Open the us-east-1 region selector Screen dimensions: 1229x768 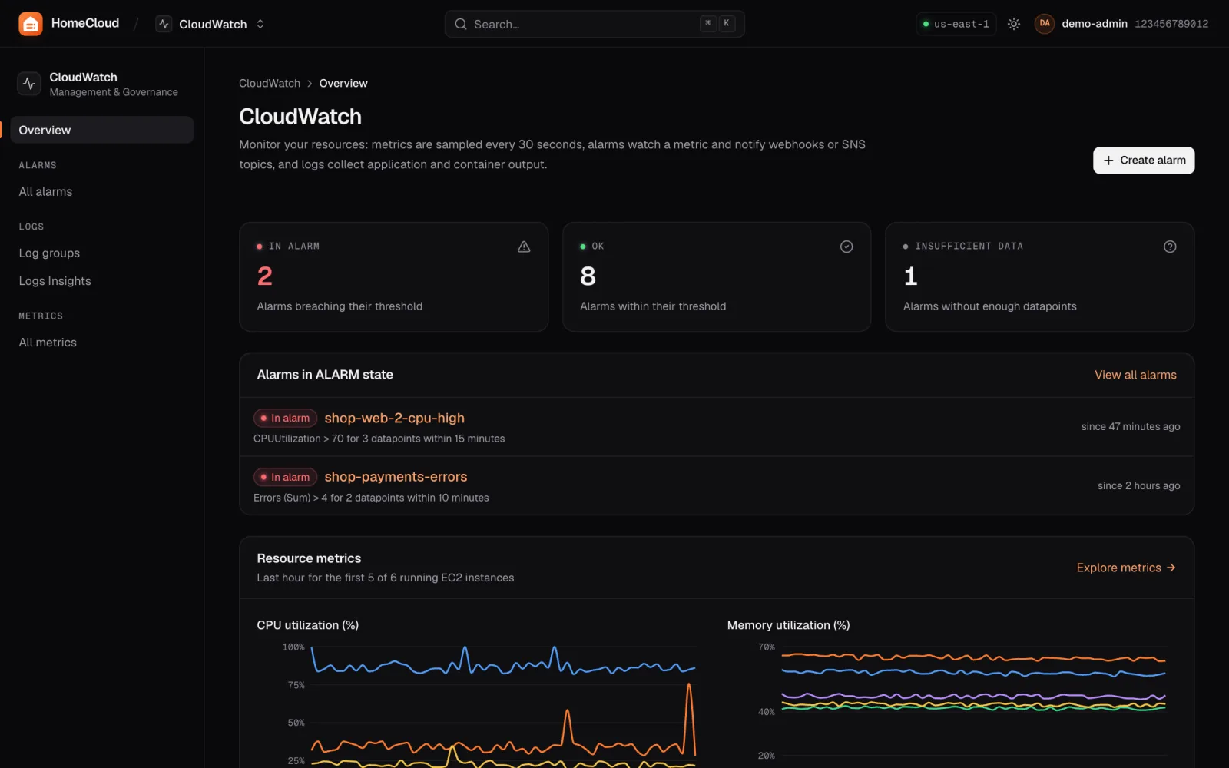(956, 24)
